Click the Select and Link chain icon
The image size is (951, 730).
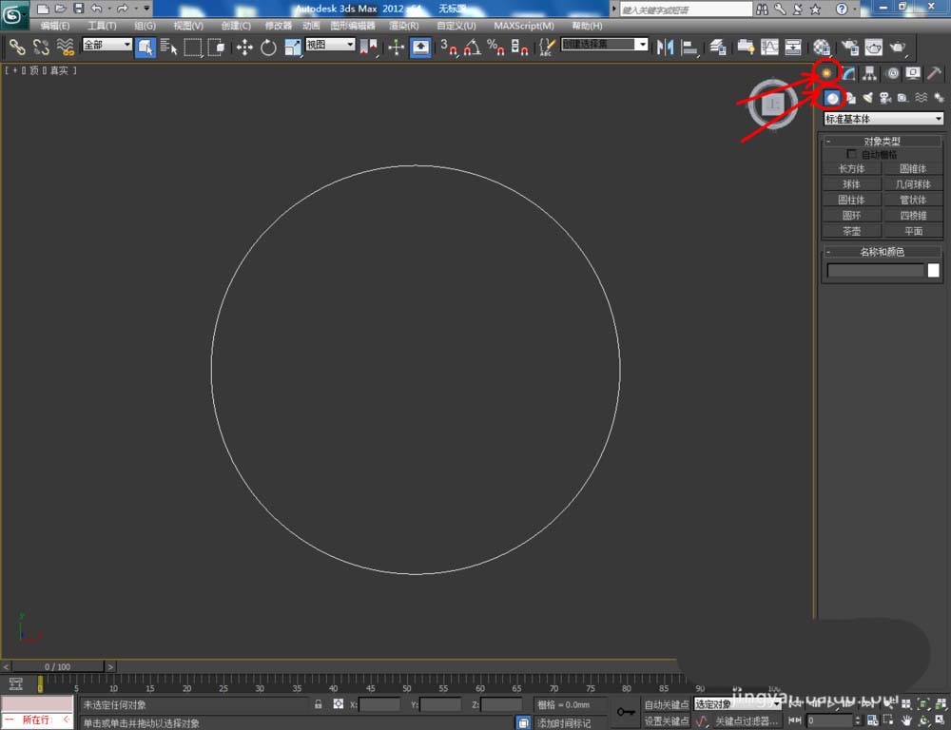click(17, 48)
